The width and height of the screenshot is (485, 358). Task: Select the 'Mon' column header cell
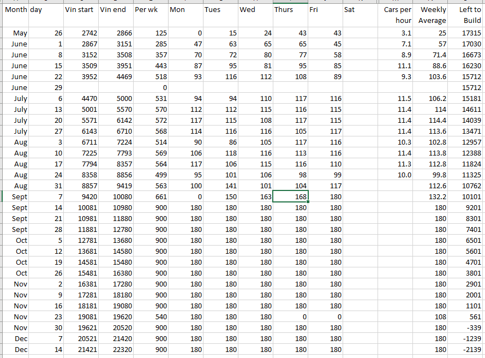point(185,10)
